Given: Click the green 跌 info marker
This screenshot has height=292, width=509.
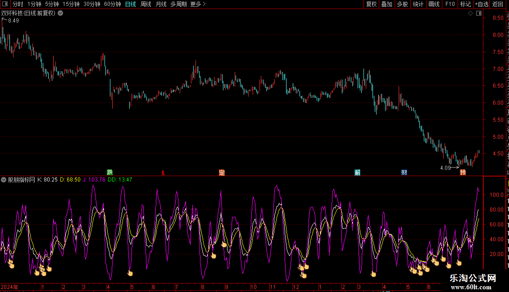Looking at the screenshot, I should (x=110, y=172).
